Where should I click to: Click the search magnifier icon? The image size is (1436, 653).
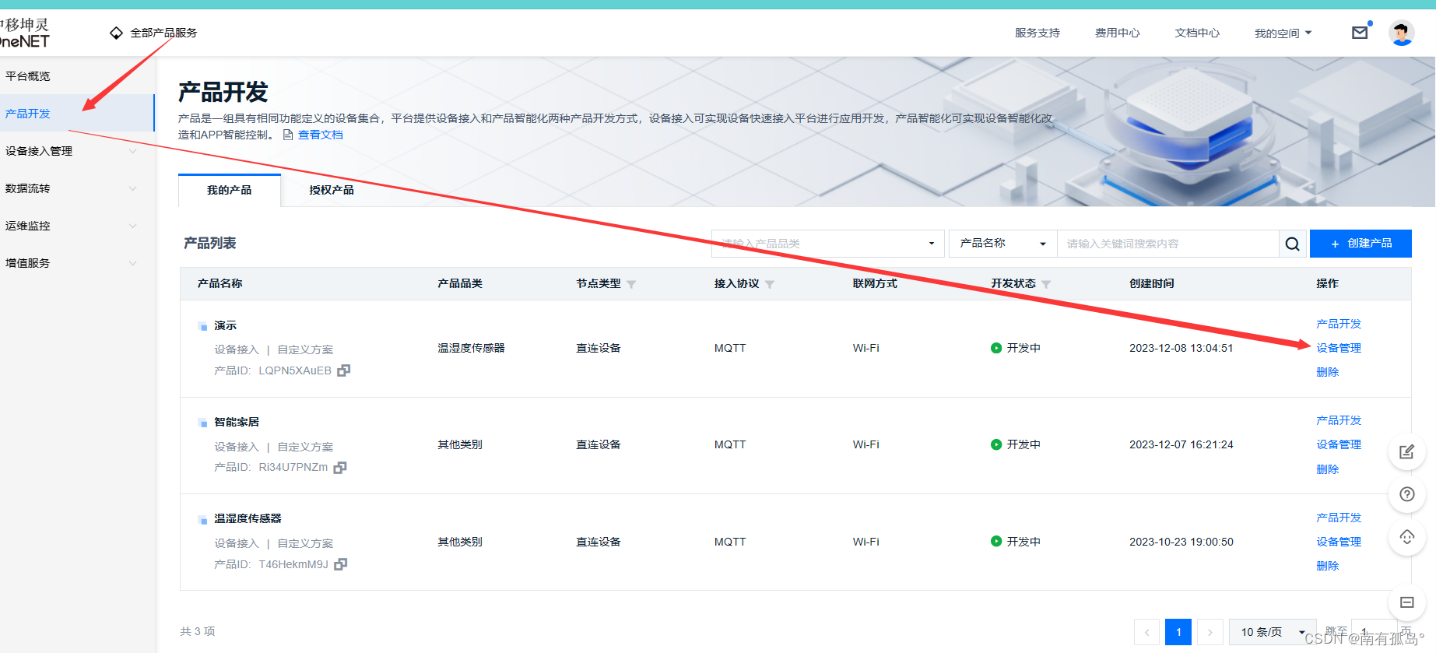click(1292, 244)
